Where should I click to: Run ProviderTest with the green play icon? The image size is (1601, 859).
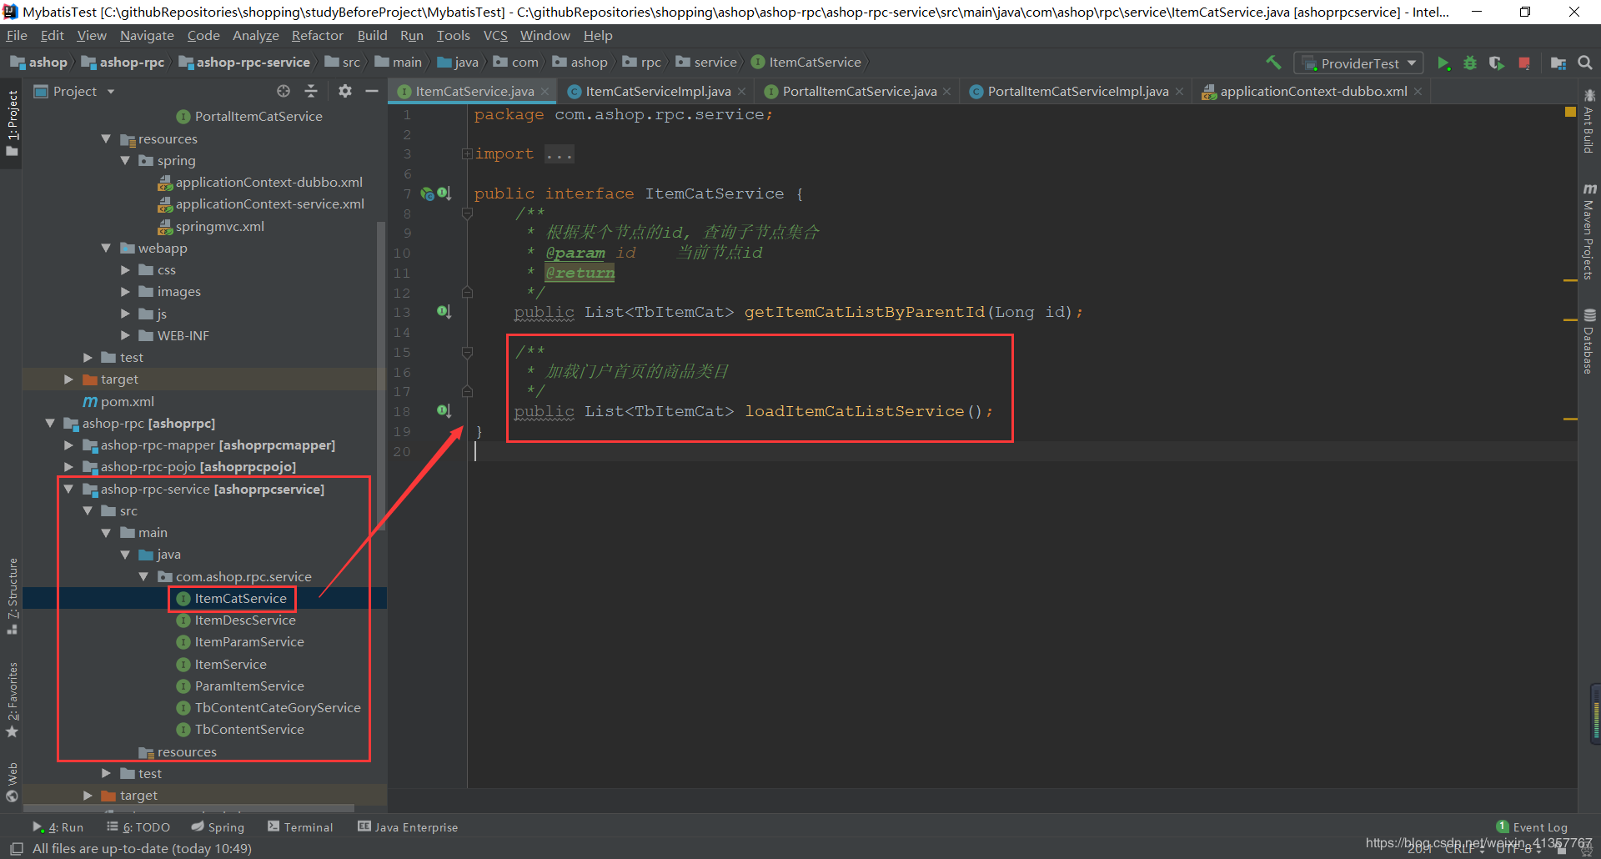pyautogui.click(x=1443, y=63)
